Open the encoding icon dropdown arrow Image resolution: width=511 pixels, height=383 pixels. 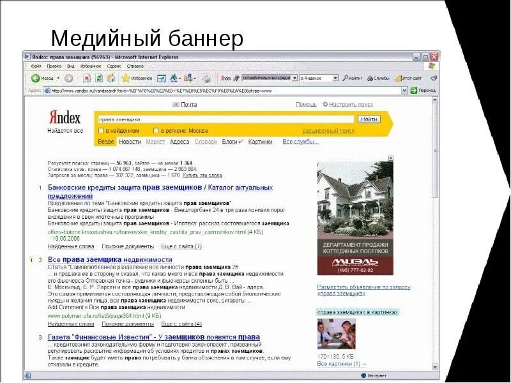pos(195,78)
